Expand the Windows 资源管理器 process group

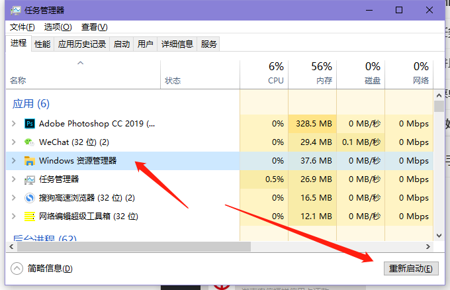(13, 161)
